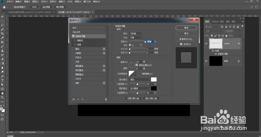This screenshot has width=261, height=137.
Task: Click the plus icon beside 描边
Action: click(104, 49)
